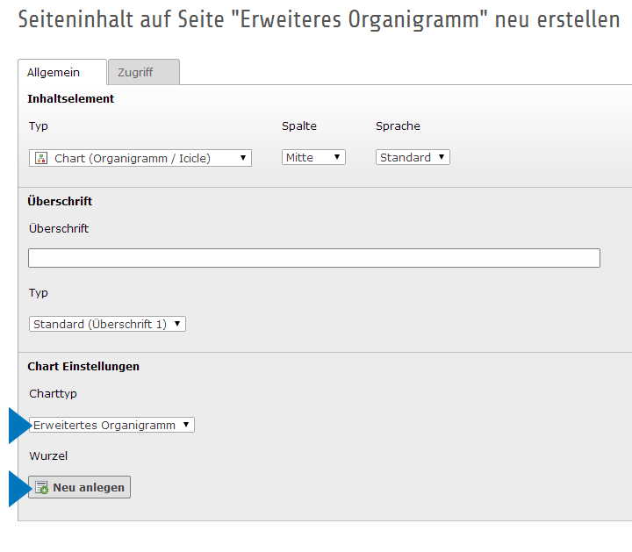Screen dimensions: 632x552
Task: Expand the Standard (Überschrift 1) heading type dropdown
Action: pyautogui.click(x=107, y=325)
